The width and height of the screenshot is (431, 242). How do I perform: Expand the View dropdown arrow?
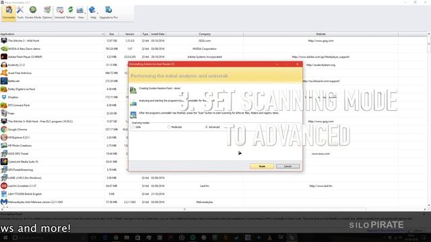86,13
